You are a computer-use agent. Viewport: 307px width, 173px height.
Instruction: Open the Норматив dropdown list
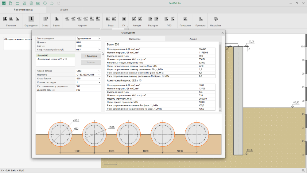coord(99,75)
